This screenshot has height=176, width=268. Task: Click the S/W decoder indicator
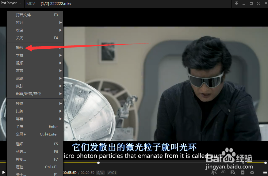100,173
